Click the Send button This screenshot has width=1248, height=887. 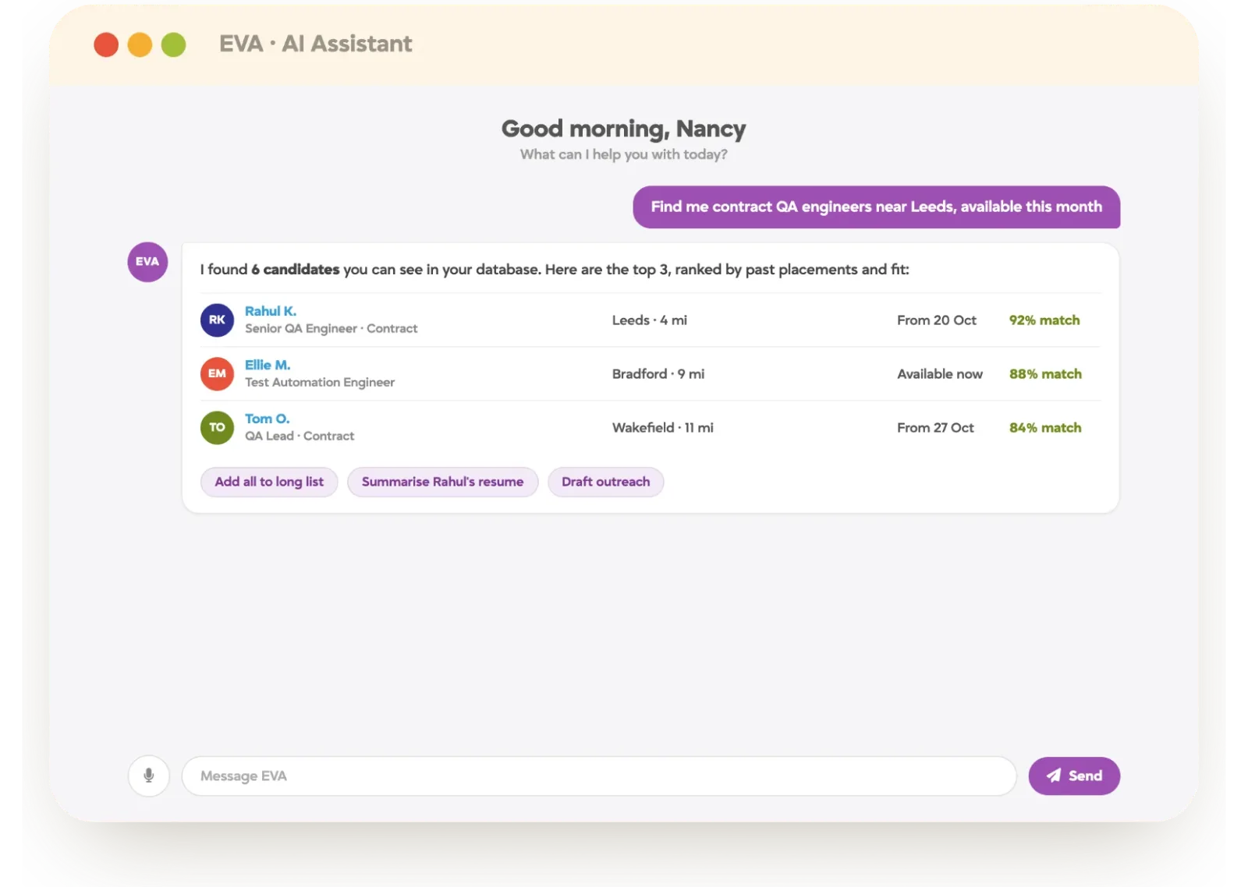[x=1074, y=776]
